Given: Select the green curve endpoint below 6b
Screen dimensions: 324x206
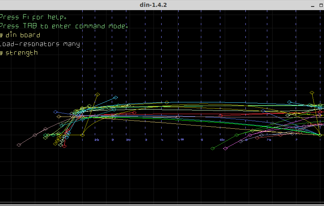Looking at the screenshot, I should 212,149.
